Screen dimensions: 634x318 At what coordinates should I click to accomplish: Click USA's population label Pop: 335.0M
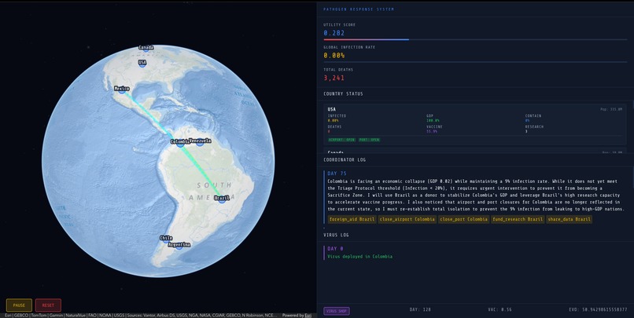click(611, 109)
